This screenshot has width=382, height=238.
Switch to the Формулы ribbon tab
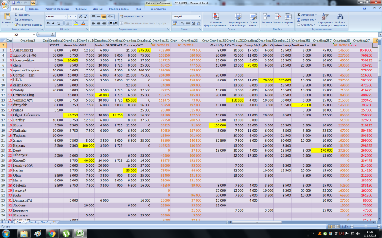(x=81, y=8)
